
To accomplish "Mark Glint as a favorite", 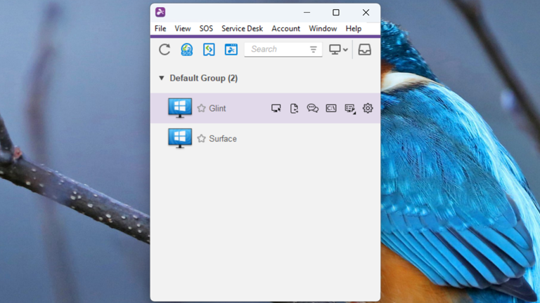I will coord(202,108).
